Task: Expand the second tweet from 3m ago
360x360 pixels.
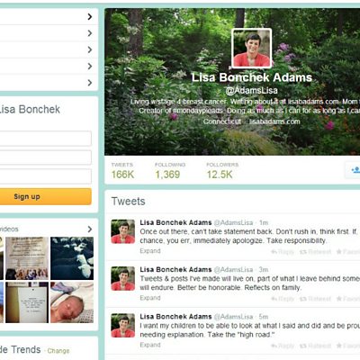Action: point(150,298)
